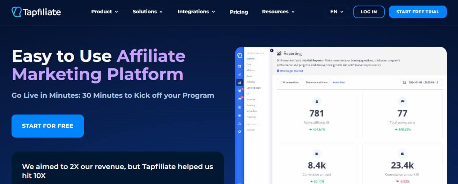This screenshot has width=458, height=184.
Task: Select Browser in performance list
Action: click(251, 100)
